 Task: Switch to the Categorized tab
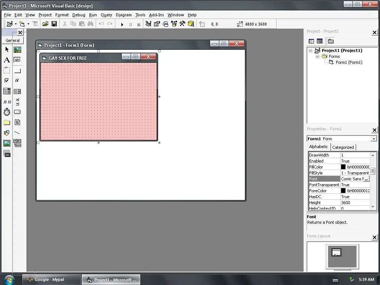(343, 147)
